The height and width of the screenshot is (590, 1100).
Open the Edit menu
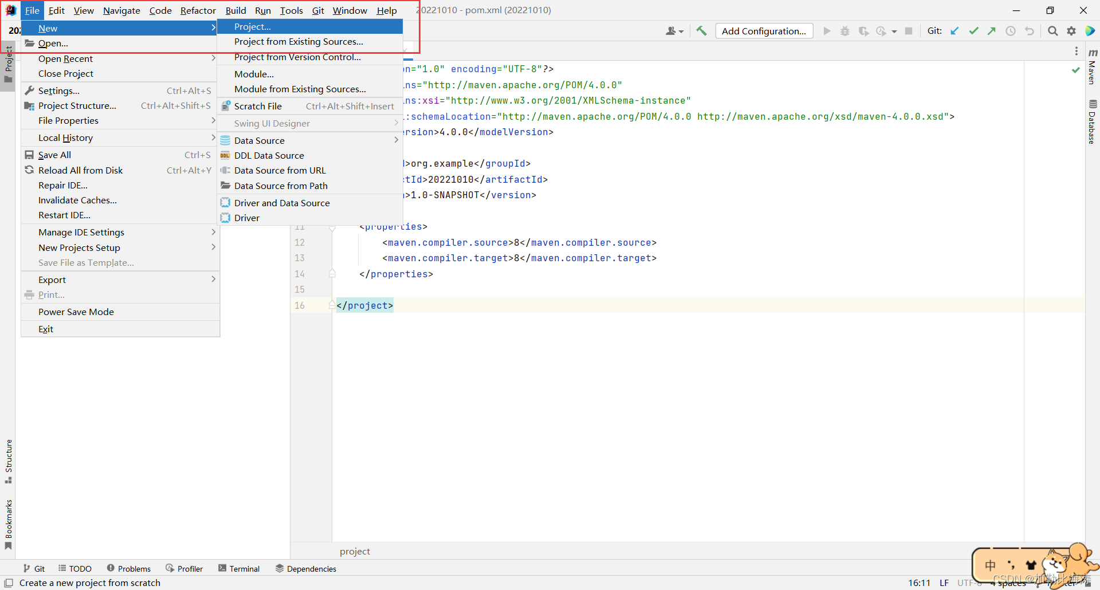click(x=56, y=10)
